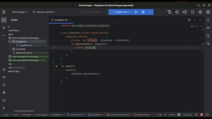The height and width of the screenshot is (119, 212).
Task: Click the warning indicator in the editor
Action: point(192,26)
